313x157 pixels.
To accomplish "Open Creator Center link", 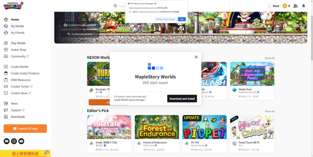I will [22, 86].
